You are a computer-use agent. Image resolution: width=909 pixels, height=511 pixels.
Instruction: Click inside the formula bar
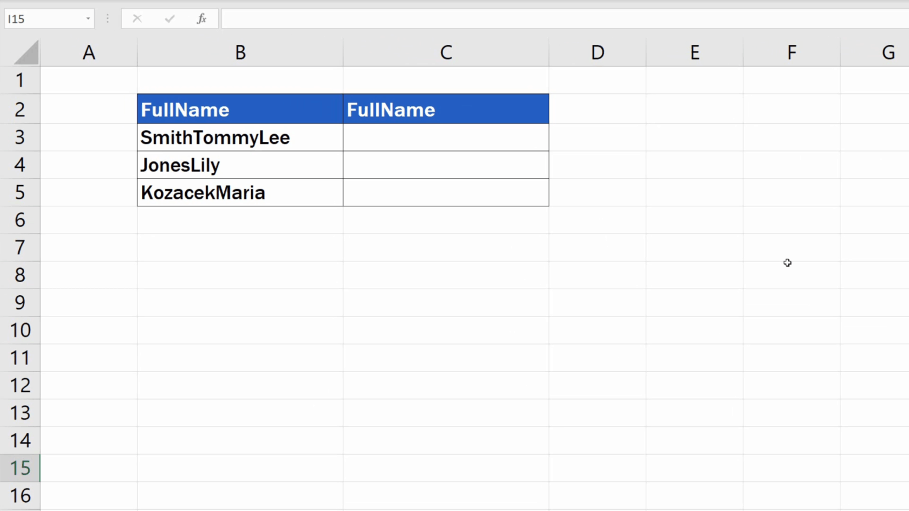pos(414,18)
